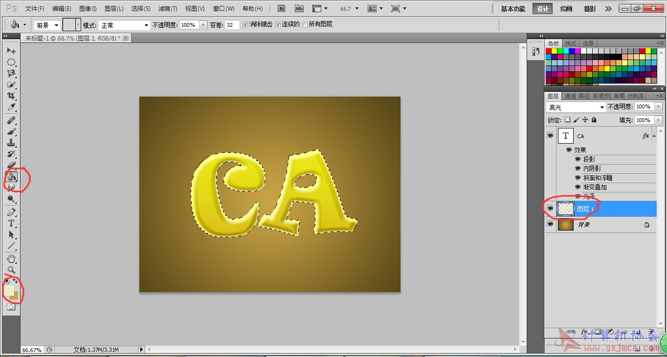Image resolution: width=667 pixels, height=357 pixels.
Task: Open the fill mode dropdown (模式: 正常)
Action: [124, 25]
